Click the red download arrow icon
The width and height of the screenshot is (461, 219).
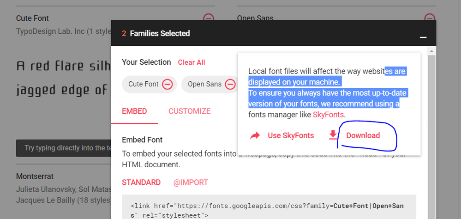[333, 135]
